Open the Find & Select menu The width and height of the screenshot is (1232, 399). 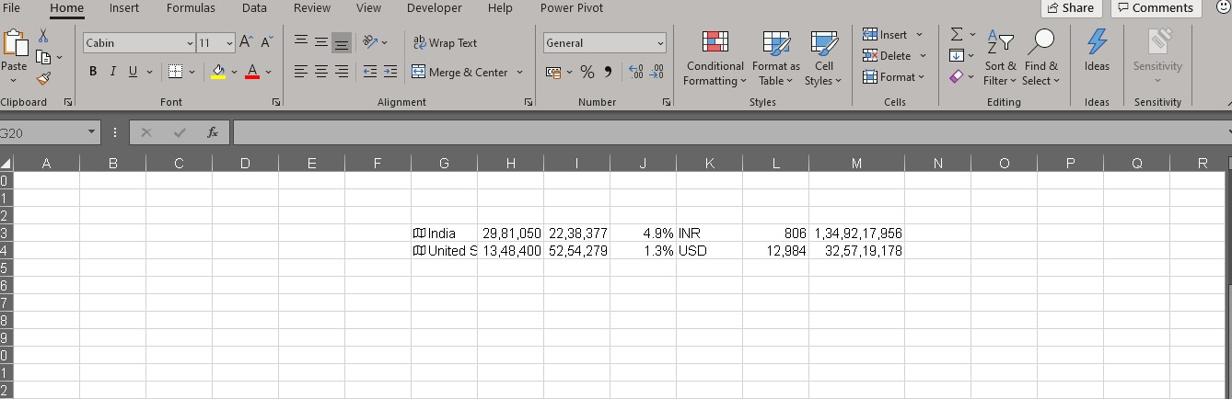1040,58
